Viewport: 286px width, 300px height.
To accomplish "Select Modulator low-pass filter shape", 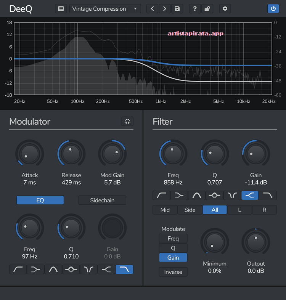I will 124,270.
